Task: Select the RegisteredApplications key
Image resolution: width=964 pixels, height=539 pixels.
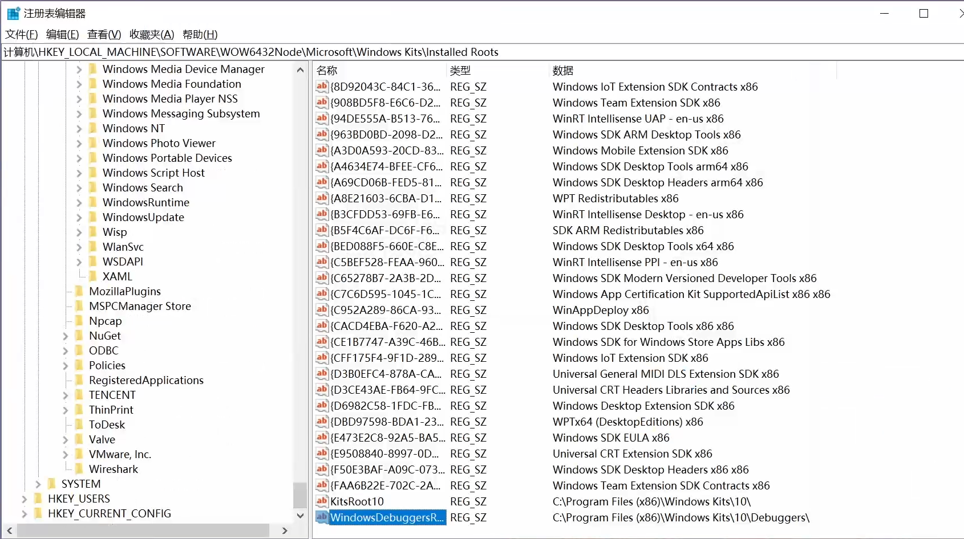Action: click(146, 381)
